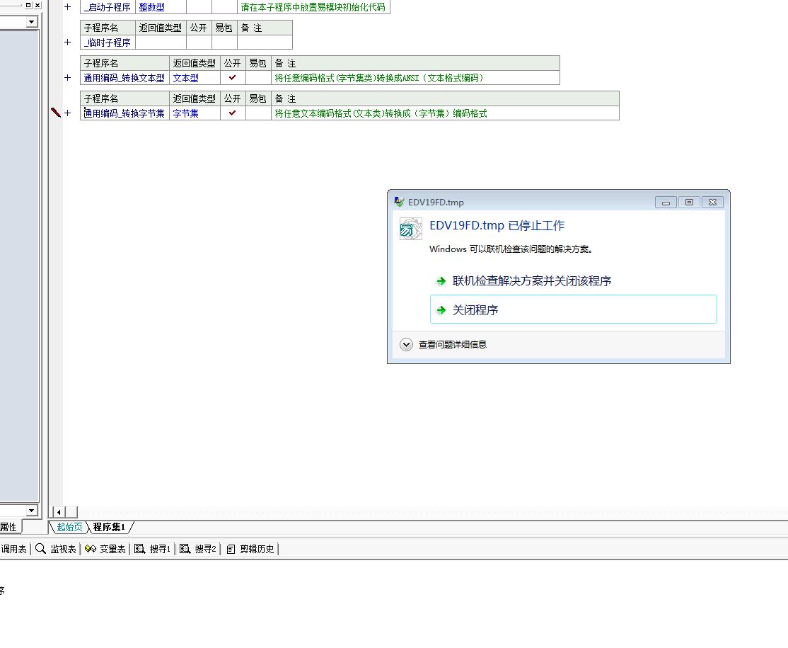Select the 通用编码_转换字节集 name cell
This screenshot has height=648, width=788.
coord(124,113)
